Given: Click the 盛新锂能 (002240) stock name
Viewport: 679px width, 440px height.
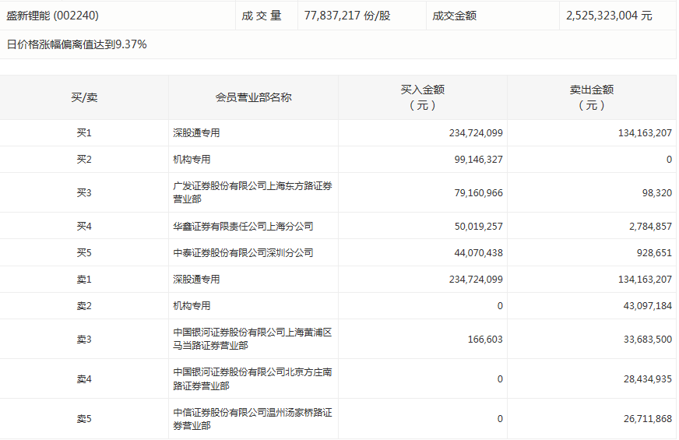Looking at the screenshot, I should pos(53,16).
